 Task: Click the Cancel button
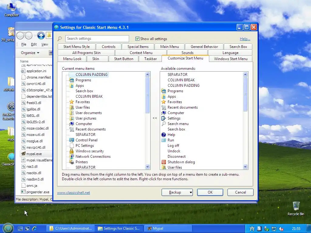pyautogui.click(x=241, y=192)
